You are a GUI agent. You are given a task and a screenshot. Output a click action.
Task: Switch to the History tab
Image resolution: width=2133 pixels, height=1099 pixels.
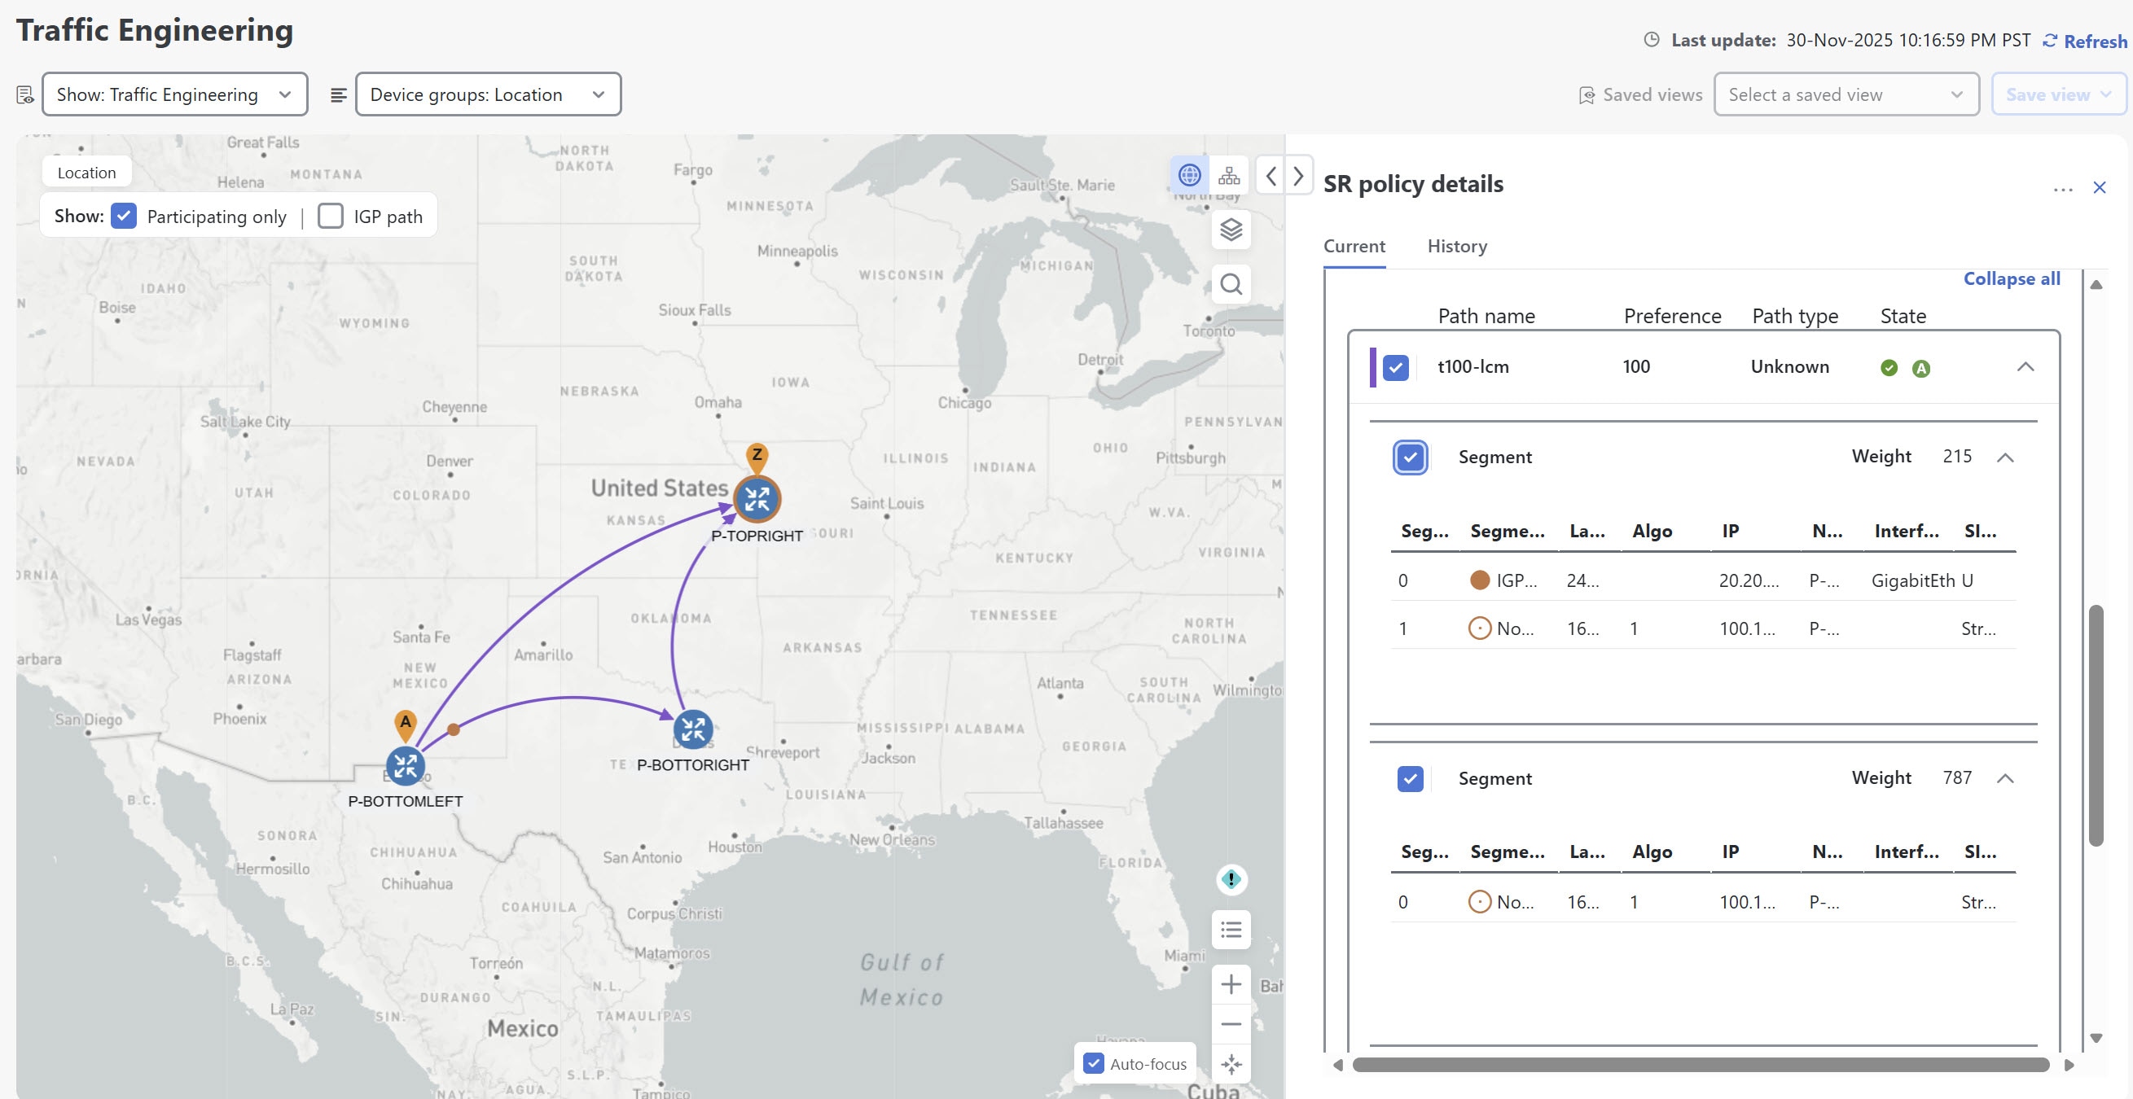coord(1456,246)
